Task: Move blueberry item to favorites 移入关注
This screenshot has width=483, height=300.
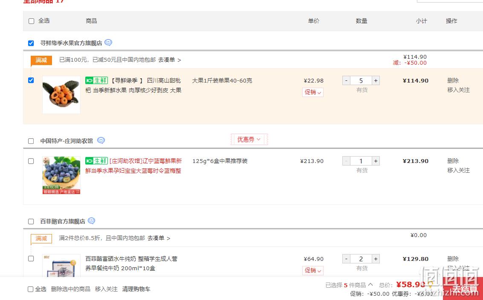Action: (458, 170)
